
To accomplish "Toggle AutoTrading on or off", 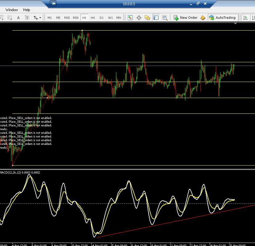I will point(222,18).
